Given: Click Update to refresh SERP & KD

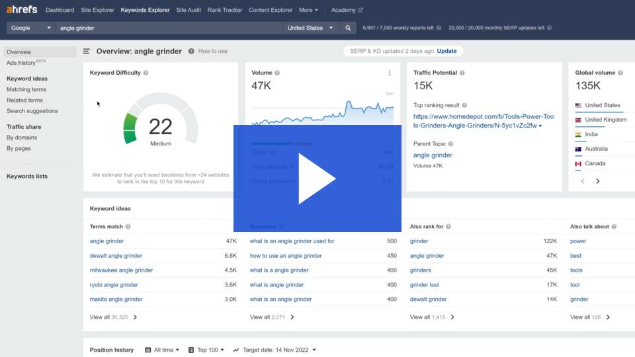Looking at the screenshot, I should (446, 51).
